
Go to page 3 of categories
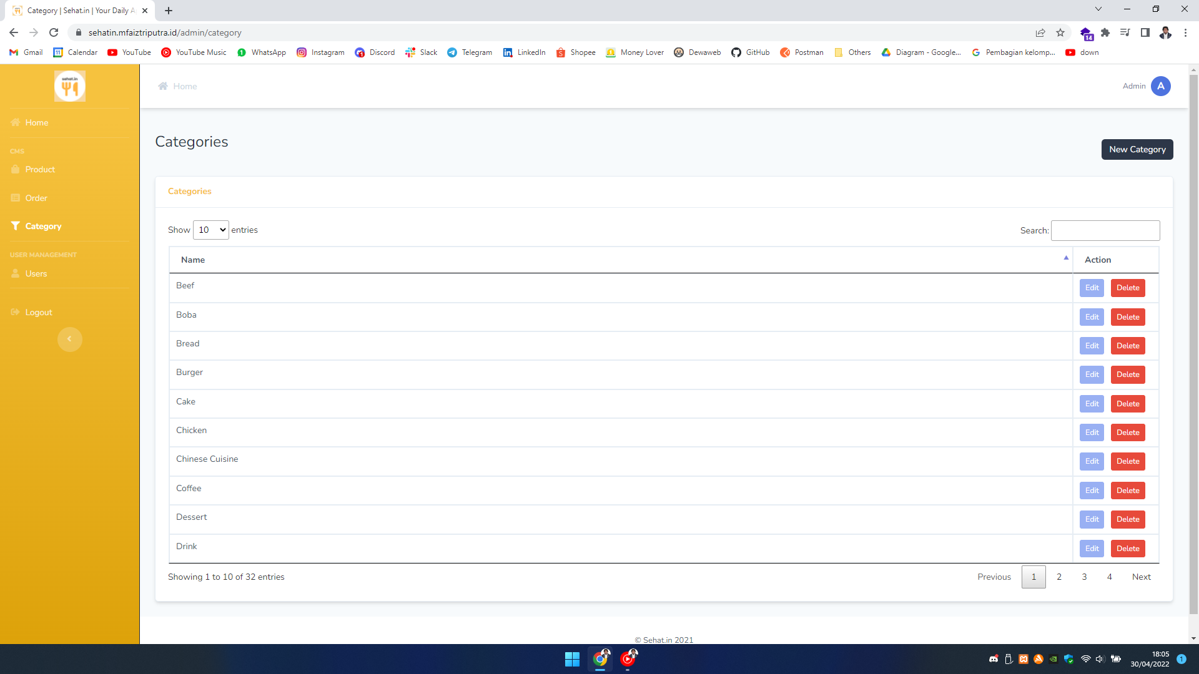tap(1084, 577)
